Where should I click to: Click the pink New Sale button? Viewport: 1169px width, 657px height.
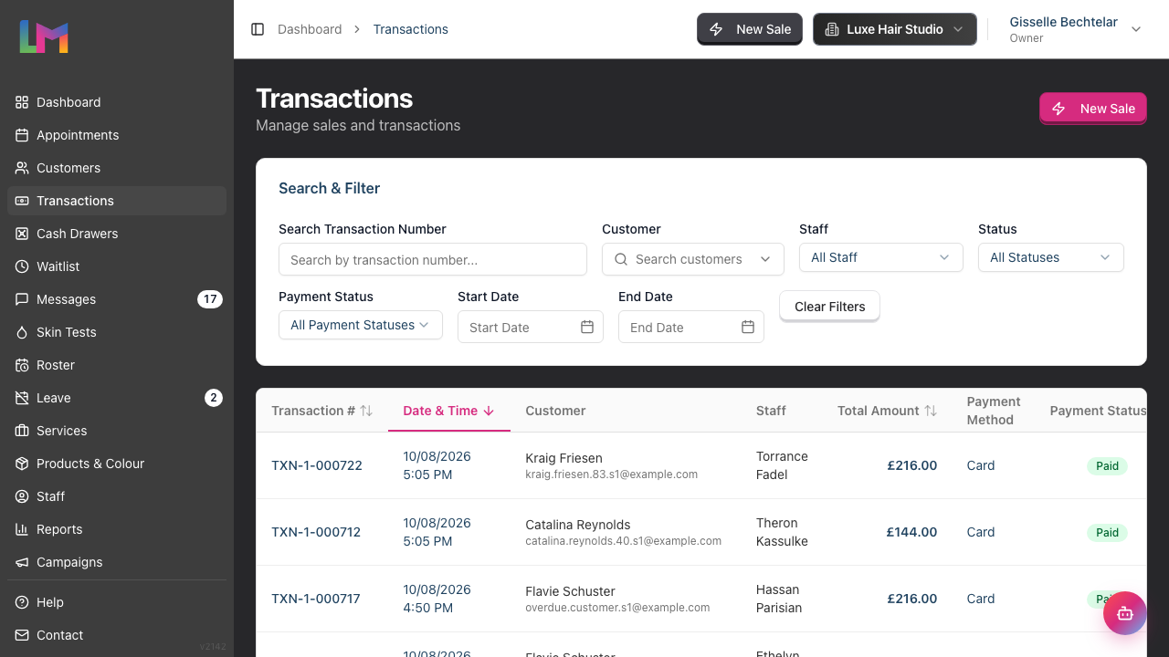point(1093,109)
